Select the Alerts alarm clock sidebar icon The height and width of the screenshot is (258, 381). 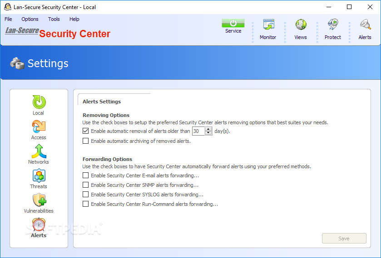click(x=39, y=225)
